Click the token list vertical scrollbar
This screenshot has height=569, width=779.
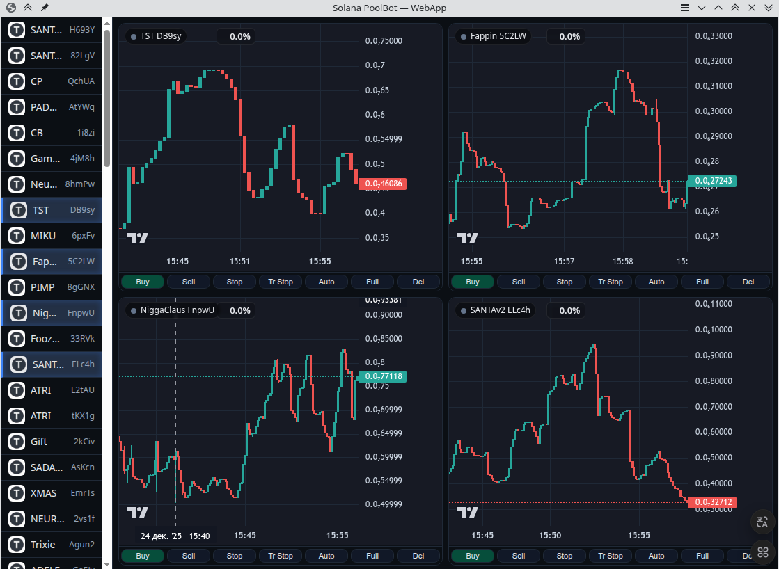(107, 97)
